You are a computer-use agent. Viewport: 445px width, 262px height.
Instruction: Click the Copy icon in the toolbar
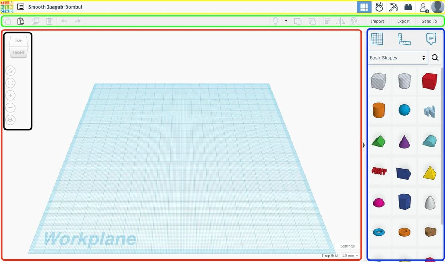pos(7,21)
